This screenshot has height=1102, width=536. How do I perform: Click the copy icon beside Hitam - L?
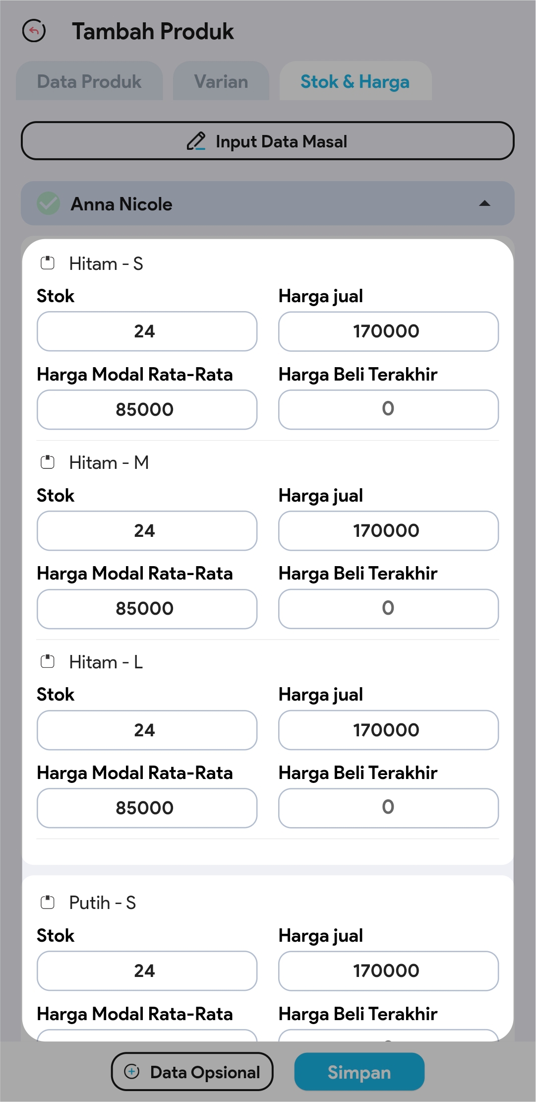pyautogui.click(x=48, y=661)
